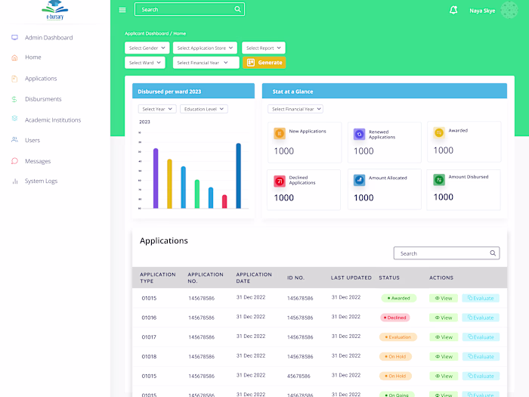Click the Renewed Applications card icon

(359, 134)
